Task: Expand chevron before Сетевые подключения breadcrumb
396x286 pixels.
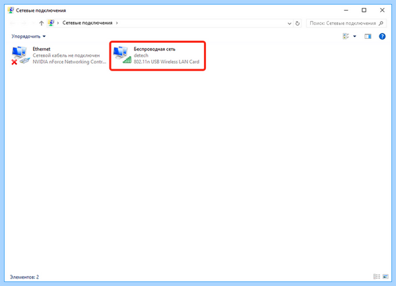Action: (x=58, y=23)
